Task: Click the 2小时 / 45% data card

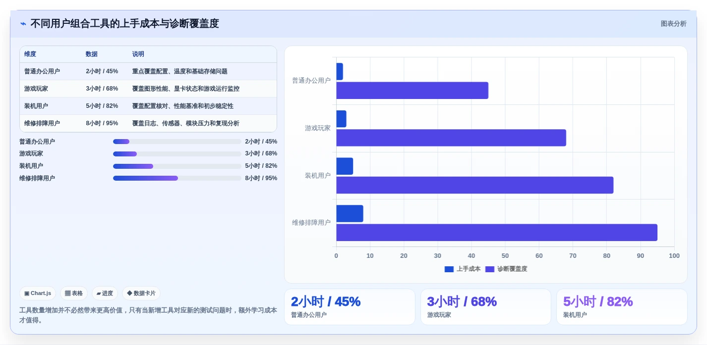Action: coord(350,307)
